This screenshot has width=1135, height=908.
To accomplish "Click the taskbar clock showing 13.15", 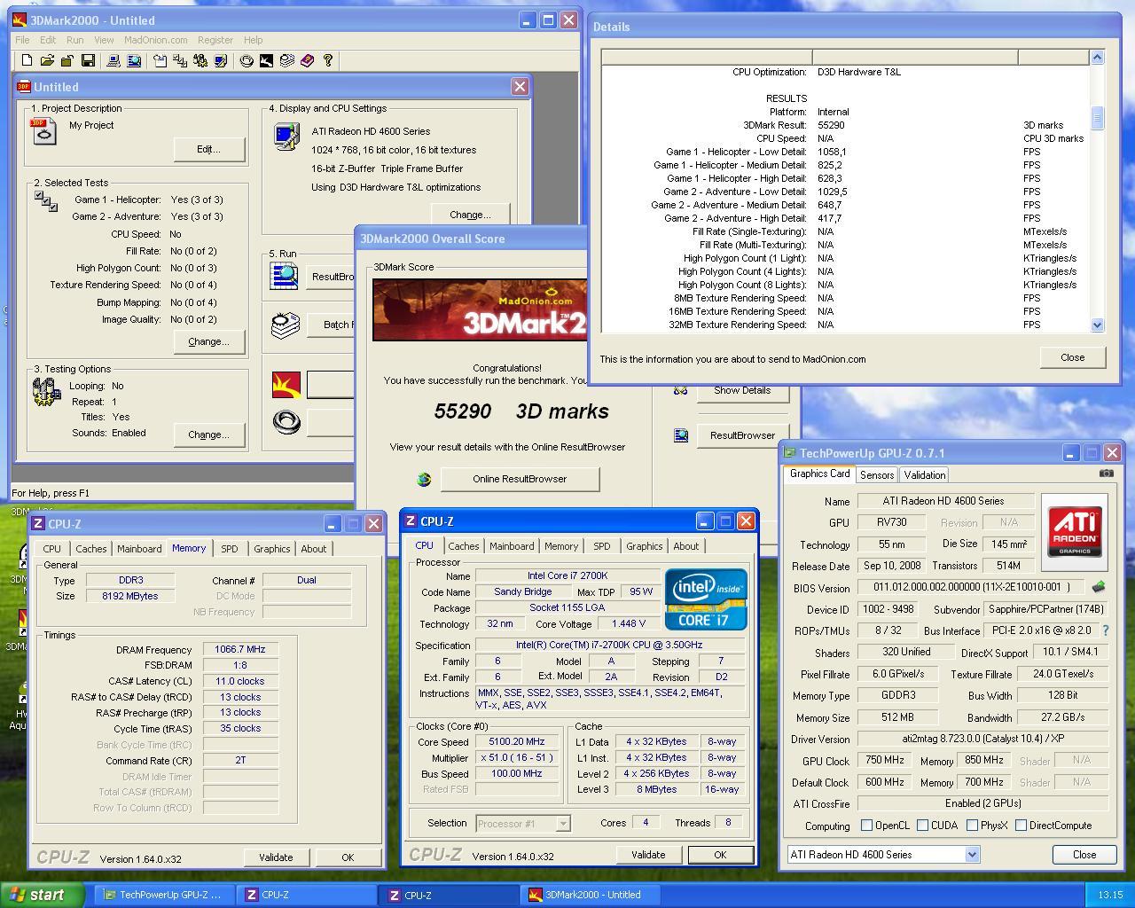I will pos(1110,896).
